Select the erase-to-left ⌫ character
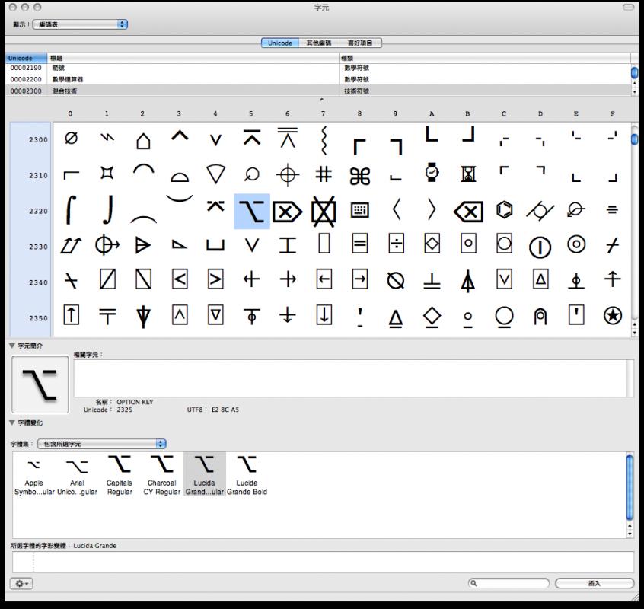This screenshot has height=609, width=644. [467, 212]
